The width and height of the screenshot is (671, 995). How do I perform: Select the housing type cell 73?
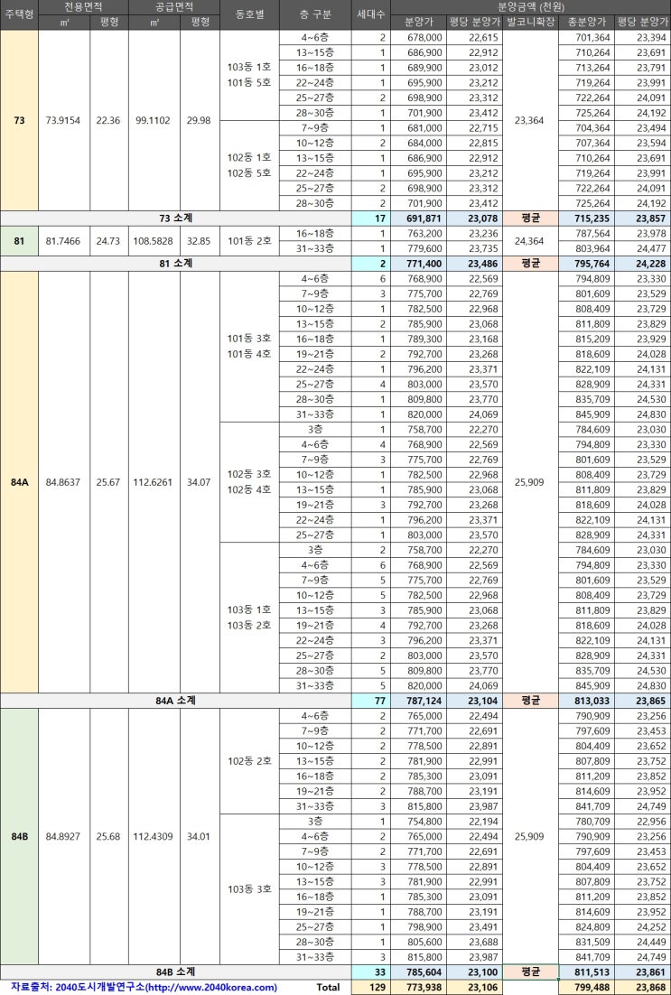[19, 121]
